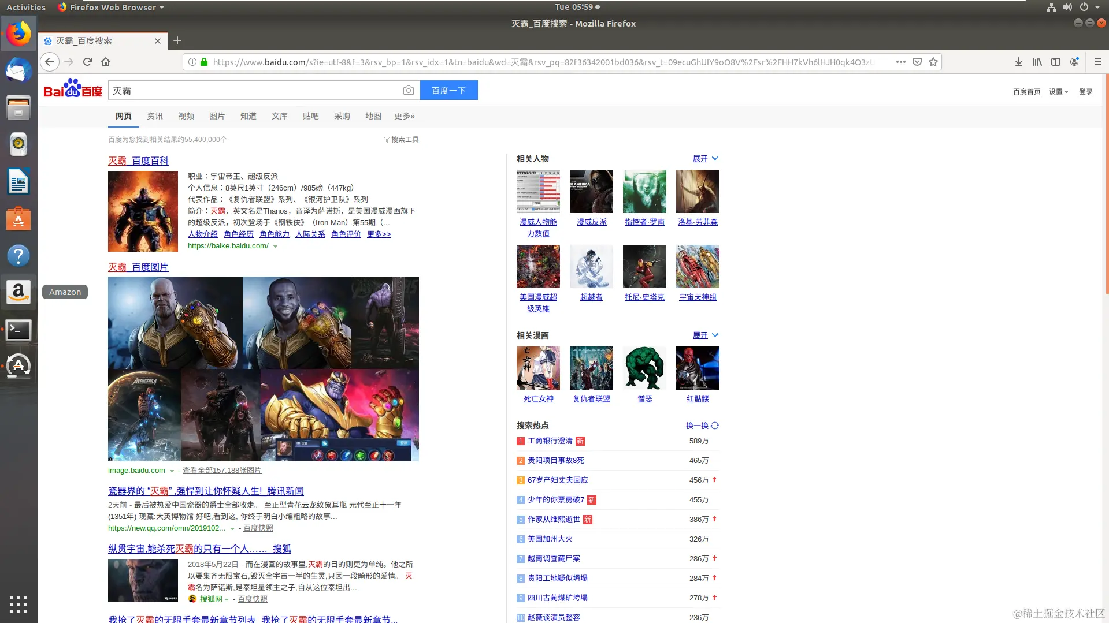Go back to the previous page

pos(50,62)
